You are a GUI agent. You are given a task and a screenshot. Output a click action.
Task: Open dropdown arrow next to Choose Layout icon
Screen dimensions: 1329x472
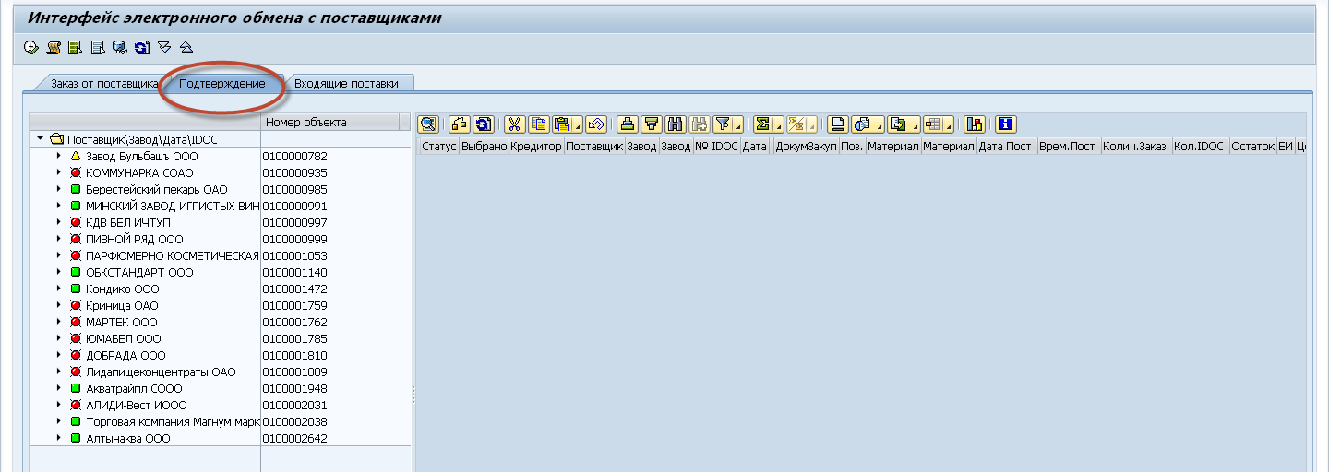(x=950, y=124)
